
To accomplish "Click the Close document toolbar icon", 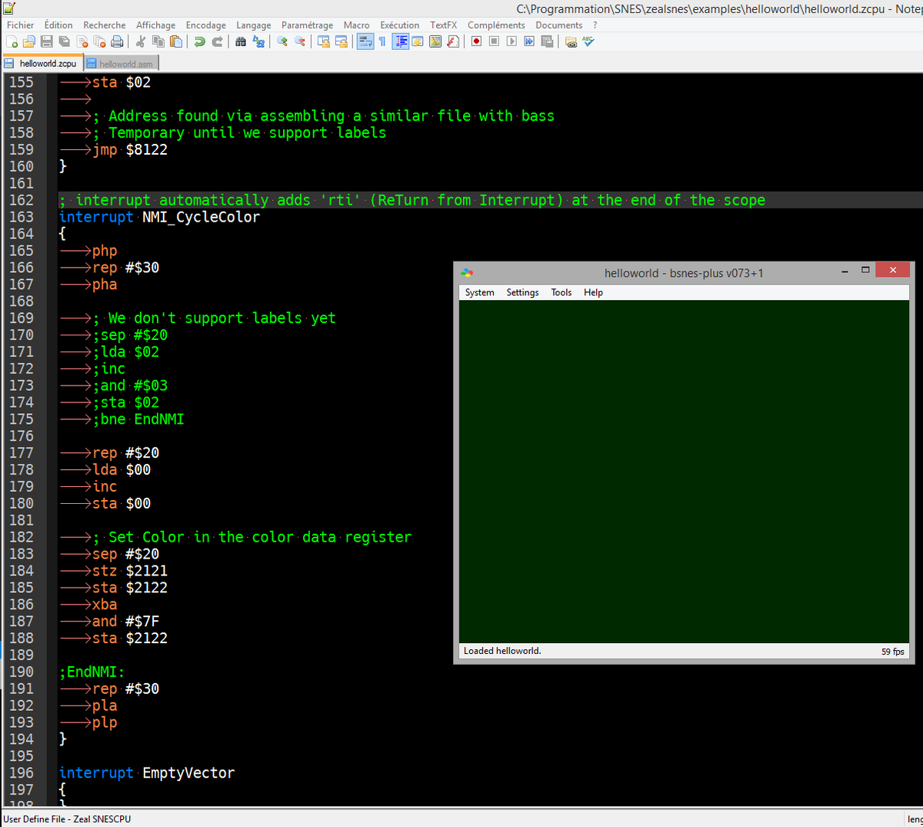I will point(82,42).
